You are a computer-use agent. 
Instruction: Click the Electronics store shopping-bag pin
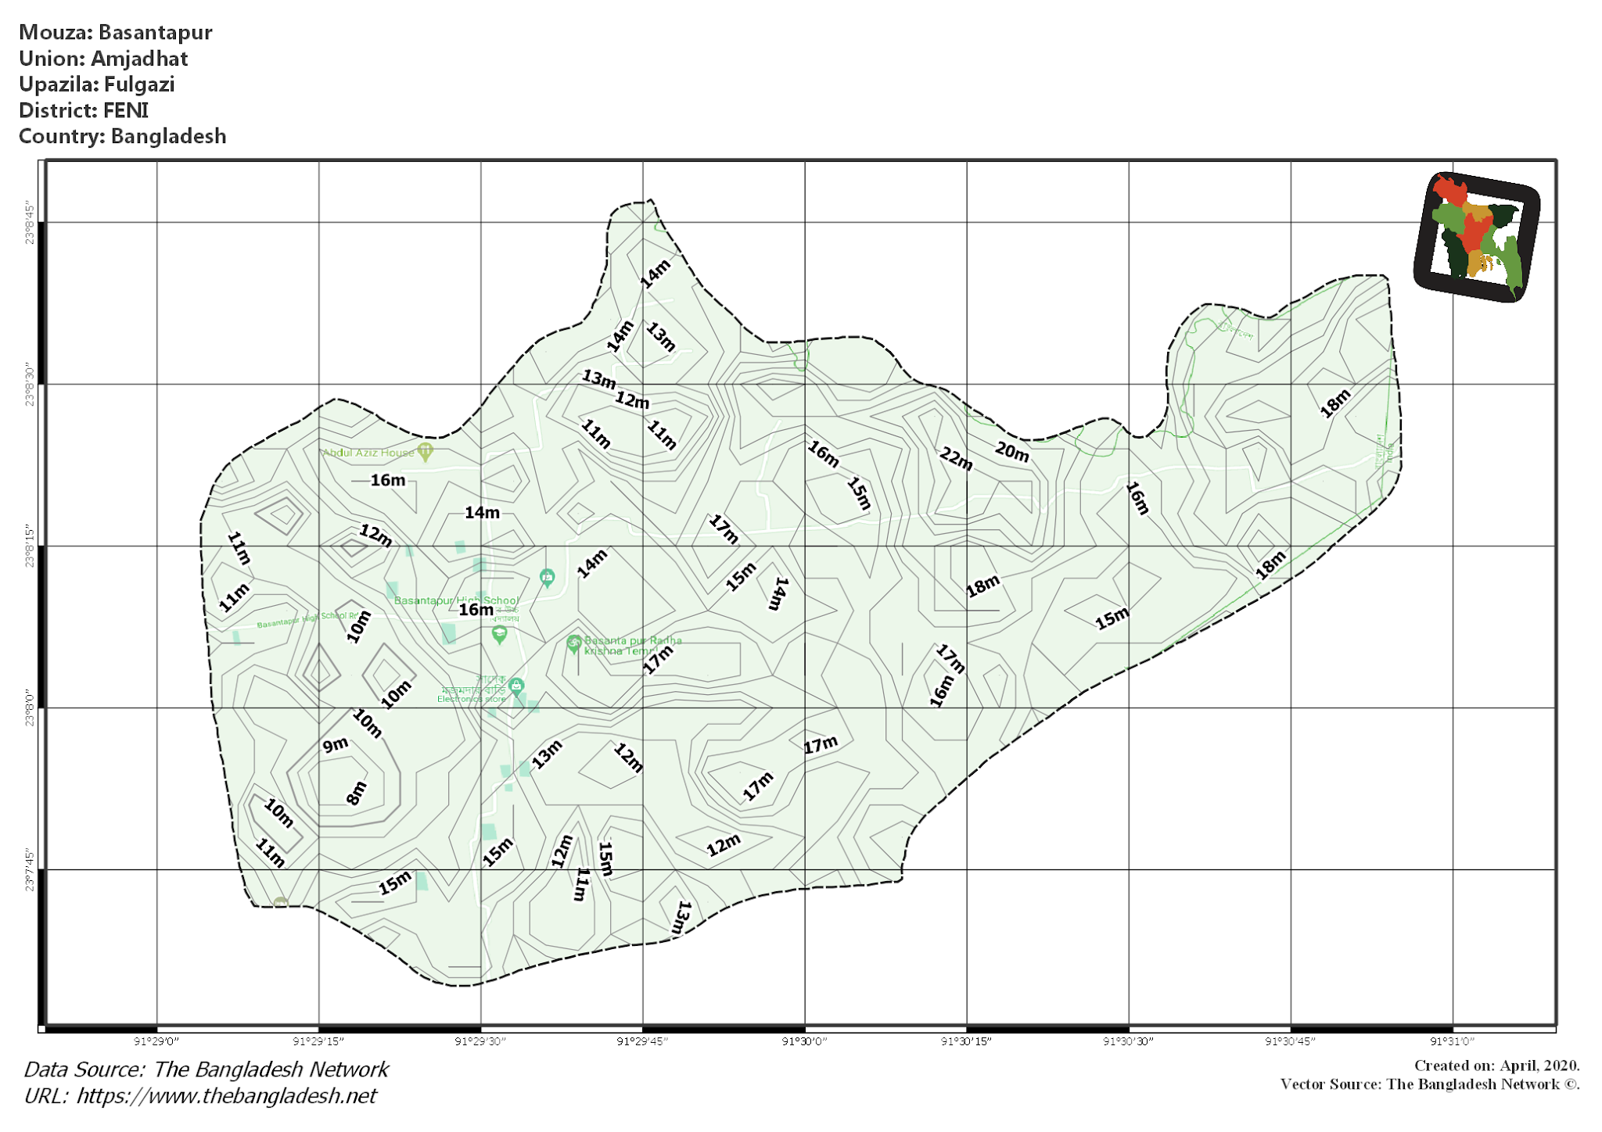click(515, 686)
